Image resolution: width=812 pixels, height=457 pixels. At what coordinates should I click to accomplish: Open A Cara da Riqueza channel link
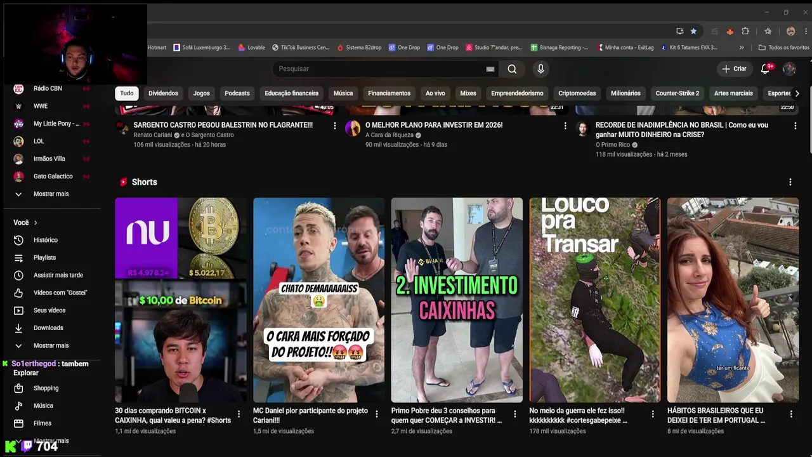(390, 135)
